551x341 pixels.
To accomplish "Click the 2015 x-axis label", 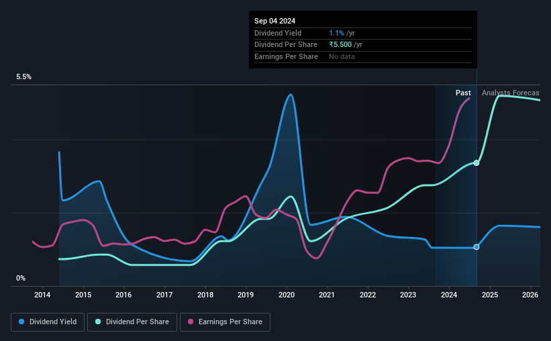I will (83, 295).
